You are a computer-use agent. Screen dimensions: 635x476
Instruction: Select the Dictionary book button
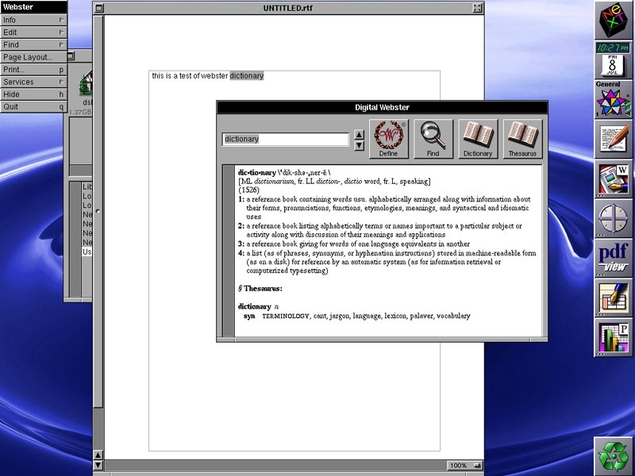pos(478,139)
